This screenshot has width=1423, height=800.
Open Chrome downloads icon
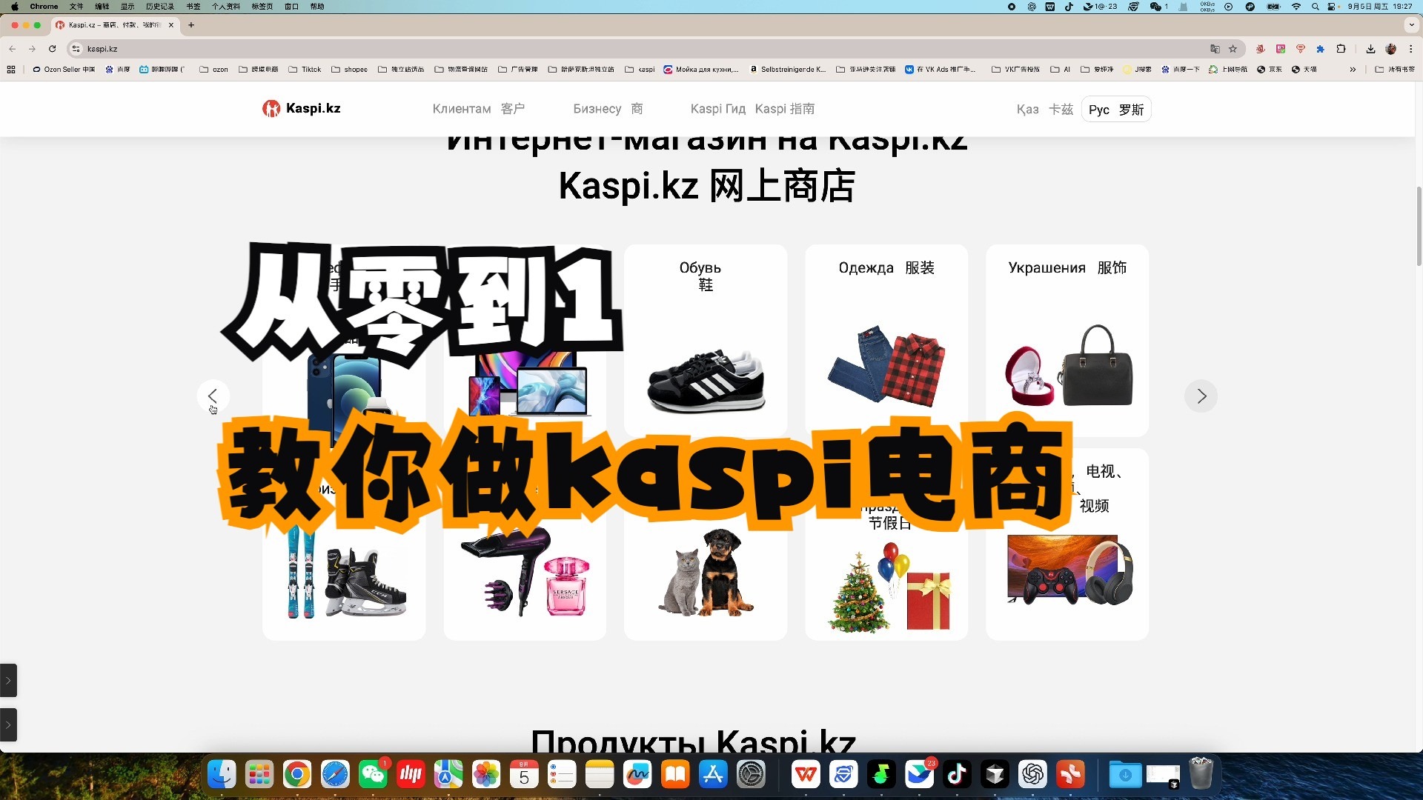(x=1370, y=49)
